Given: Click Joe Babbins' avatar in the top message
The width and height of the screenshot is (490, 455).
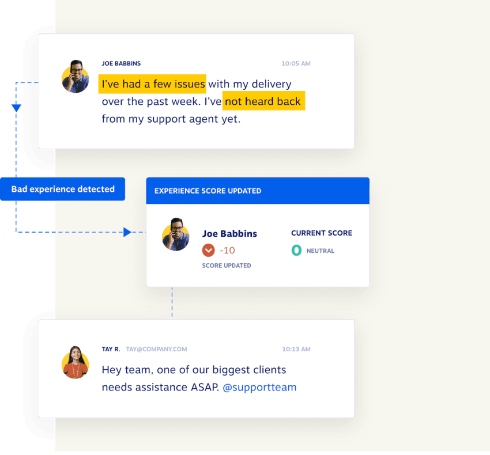Looking at the screenshot, I should point(76,77).
